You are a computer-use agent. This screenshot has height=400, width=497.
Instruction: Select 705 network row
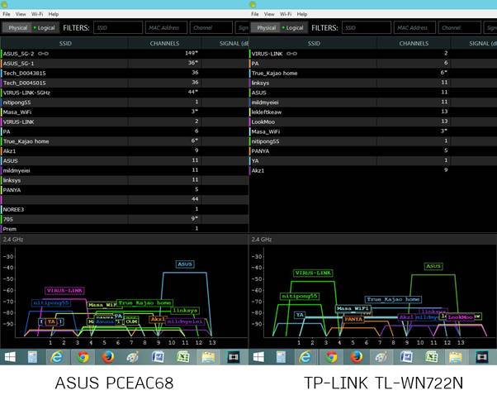125,219
